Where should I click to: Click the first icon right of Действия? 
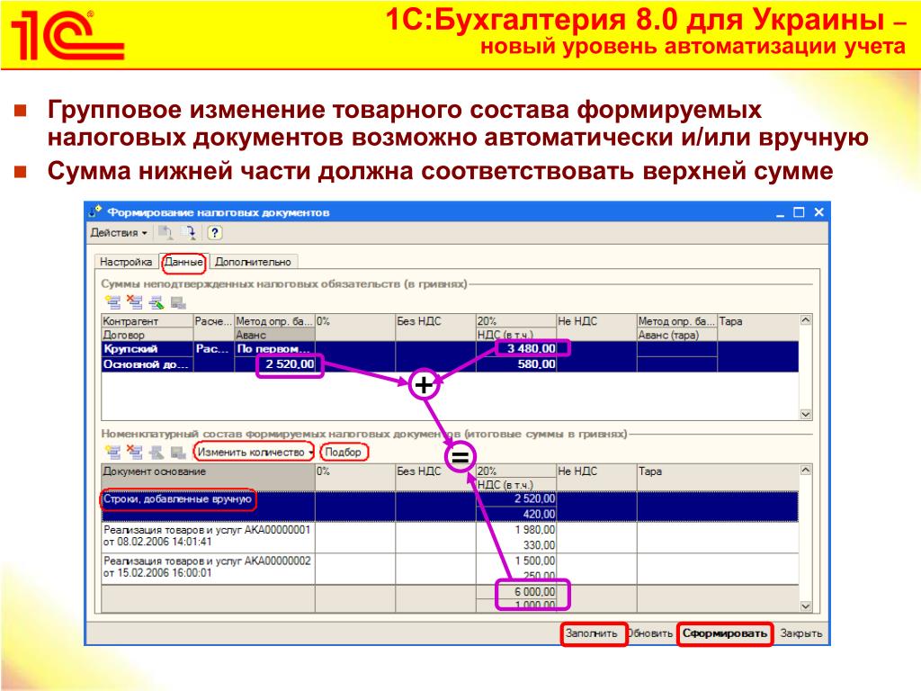tap(165, 233)
